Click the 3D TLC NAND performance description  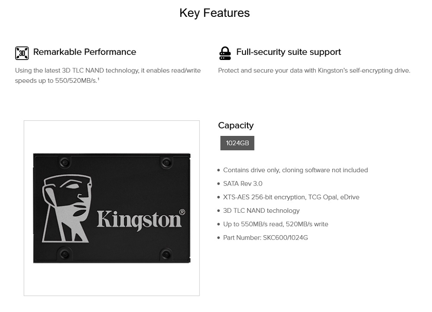pyautogui.click(x=108, y=76)
